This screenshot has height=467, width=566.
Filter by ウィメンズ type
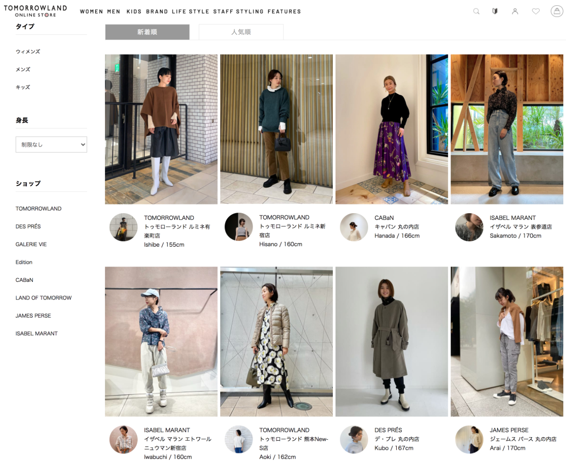tap(28, 52)
